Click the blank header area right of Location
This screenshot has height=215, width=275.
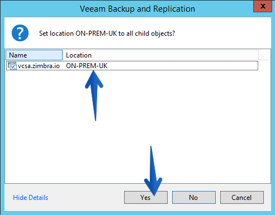(264, 55)
